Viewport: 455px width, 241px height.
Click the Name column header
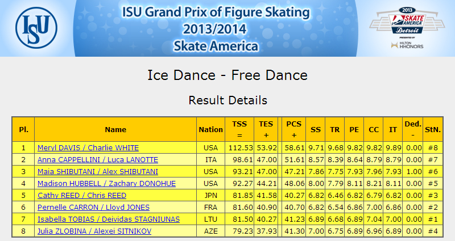pyautogui.click(x=115, y=129)
